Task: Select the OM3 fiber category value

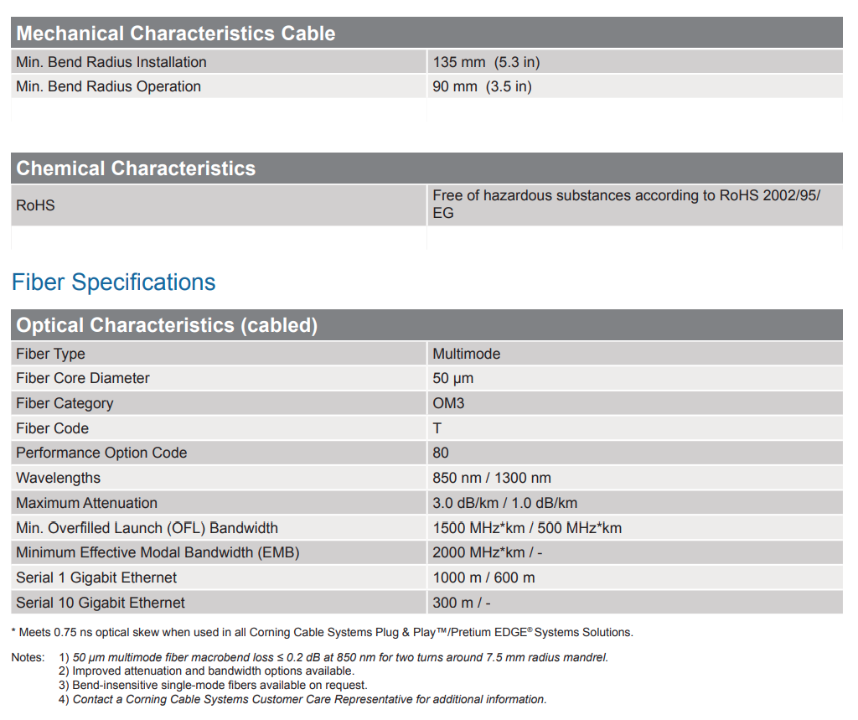Action: pyautogui.click(x=448, y=403)
